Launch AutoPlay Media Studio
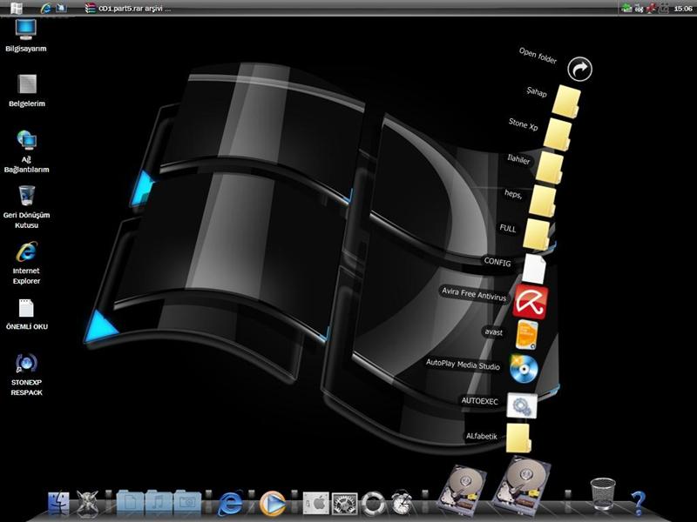Screen dimensions: 697x522 coord(524,368)
